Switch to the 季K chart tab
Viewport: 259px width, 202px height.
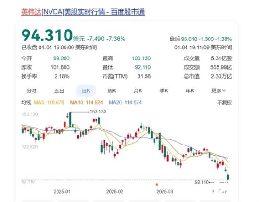pyautogui.click(x=164, y=91)
